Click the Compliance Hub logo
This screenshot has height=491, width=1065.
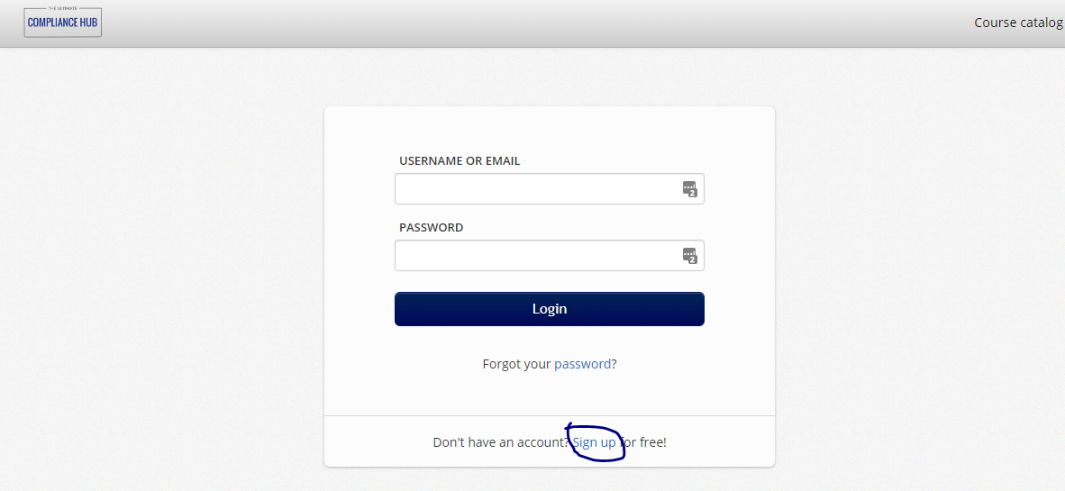point(62,22)
